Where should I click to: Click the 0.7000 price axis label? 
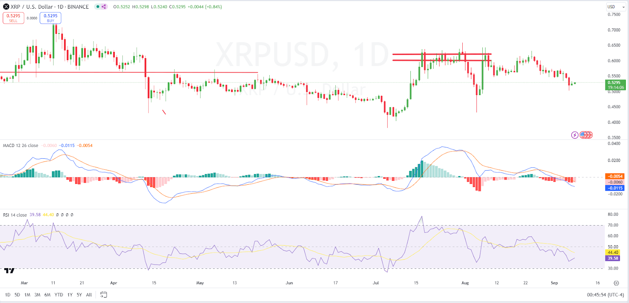click(614, 30)
